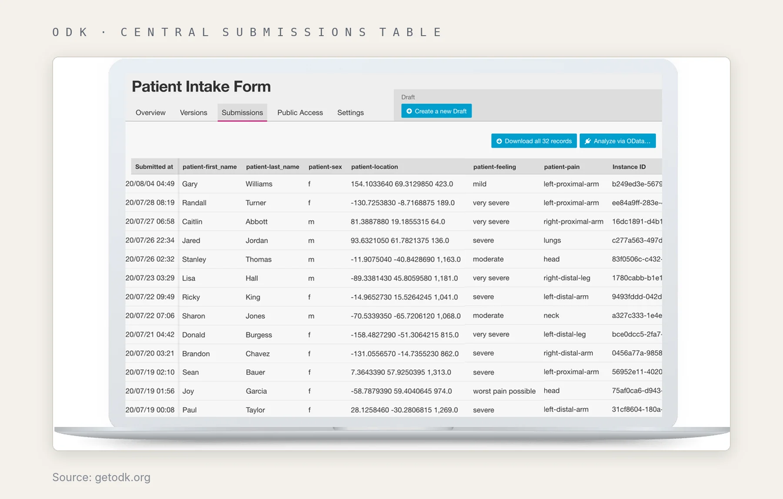Image resolution: width=783 pixels, height=499 pixels.
Task: Click the pain value right-distal-arm
Action: [x=568, y=353]
